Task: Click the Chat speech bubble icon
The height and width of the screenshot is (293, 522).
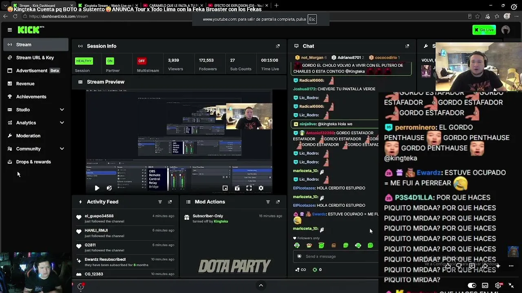Action: (296, 46)
